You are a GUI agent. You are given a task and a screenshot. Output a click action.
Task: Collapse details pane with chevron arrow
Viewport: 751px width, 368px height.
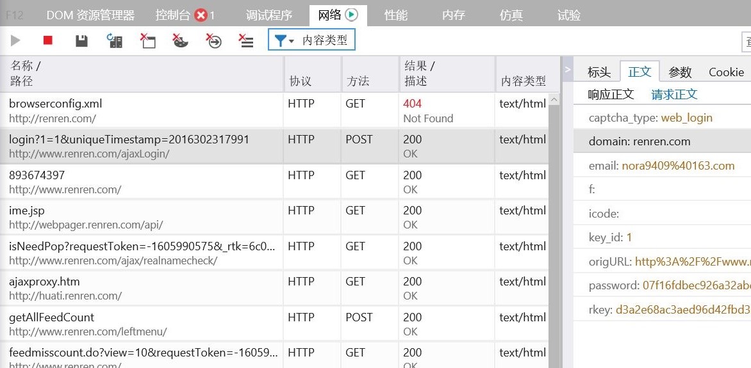568,69
